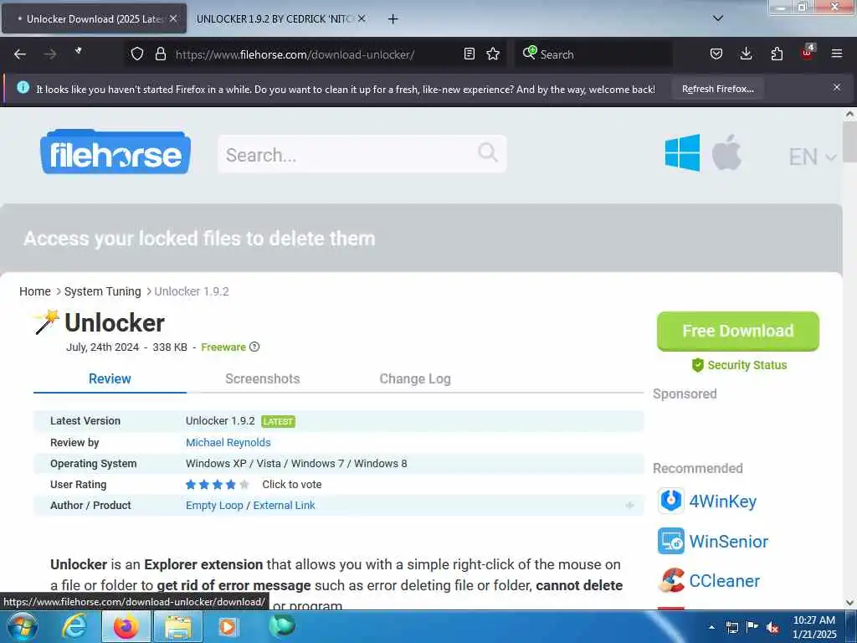
Task: Open a new tab with the plus button
Action: [393, 19]
